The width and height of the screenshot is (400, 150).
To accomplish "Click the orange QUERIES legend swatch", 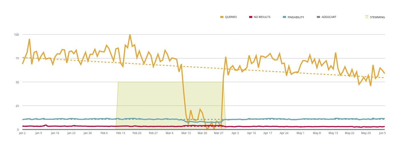I will pyautogui.click(x=222, y=17).
